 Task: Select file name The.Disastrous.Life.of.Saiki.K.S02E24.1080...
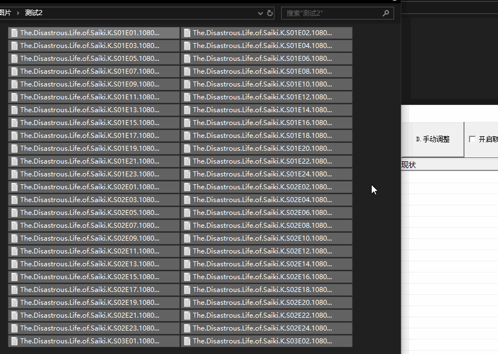point(262,328)
